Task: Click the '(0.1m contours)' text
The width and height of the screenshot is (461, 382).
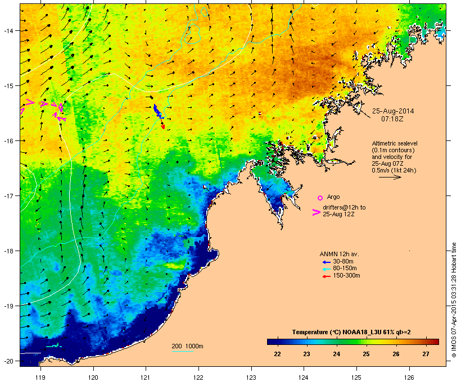Action: (393, 150)
